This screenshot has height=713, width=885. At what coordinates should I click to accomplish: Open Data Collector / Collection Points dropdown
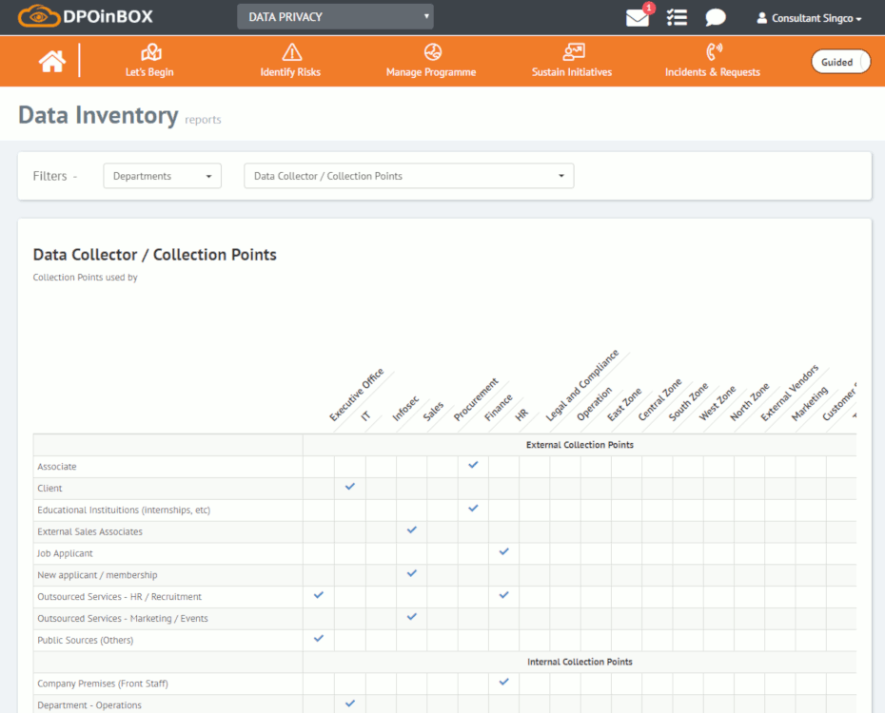click(409, 176)
